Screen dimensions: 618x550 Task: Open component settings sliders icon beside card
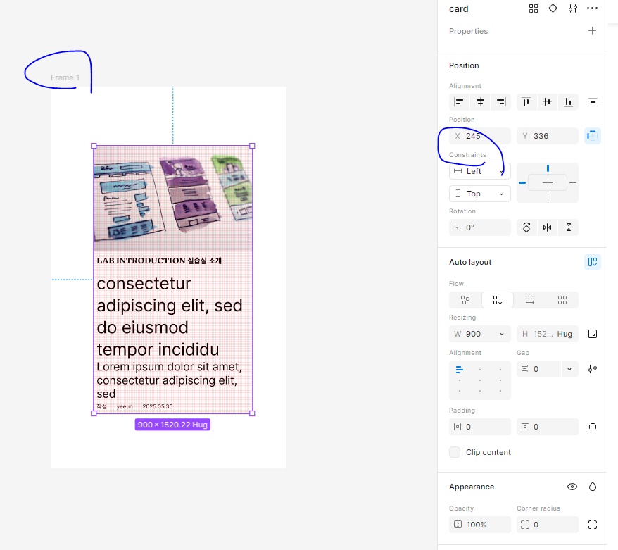pyautogui.click(x=573, y=8)
